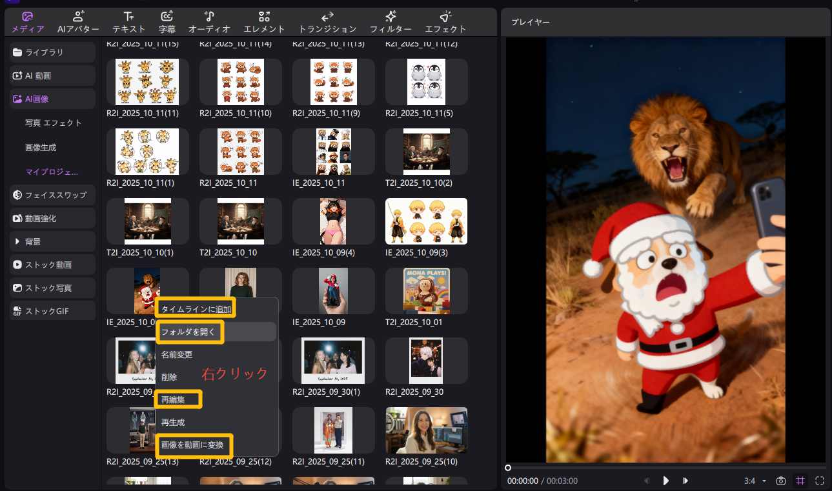Switch to the テキスト tab
The image size is (832, 491).
[x=128, y=22]
